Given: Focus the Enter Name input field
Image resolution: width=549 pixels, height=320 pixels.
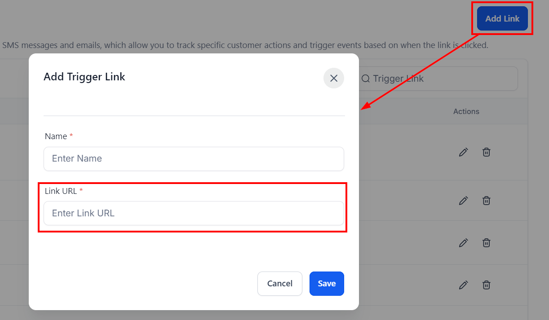Looking at the screenshot, I should [x=194, y=158].
